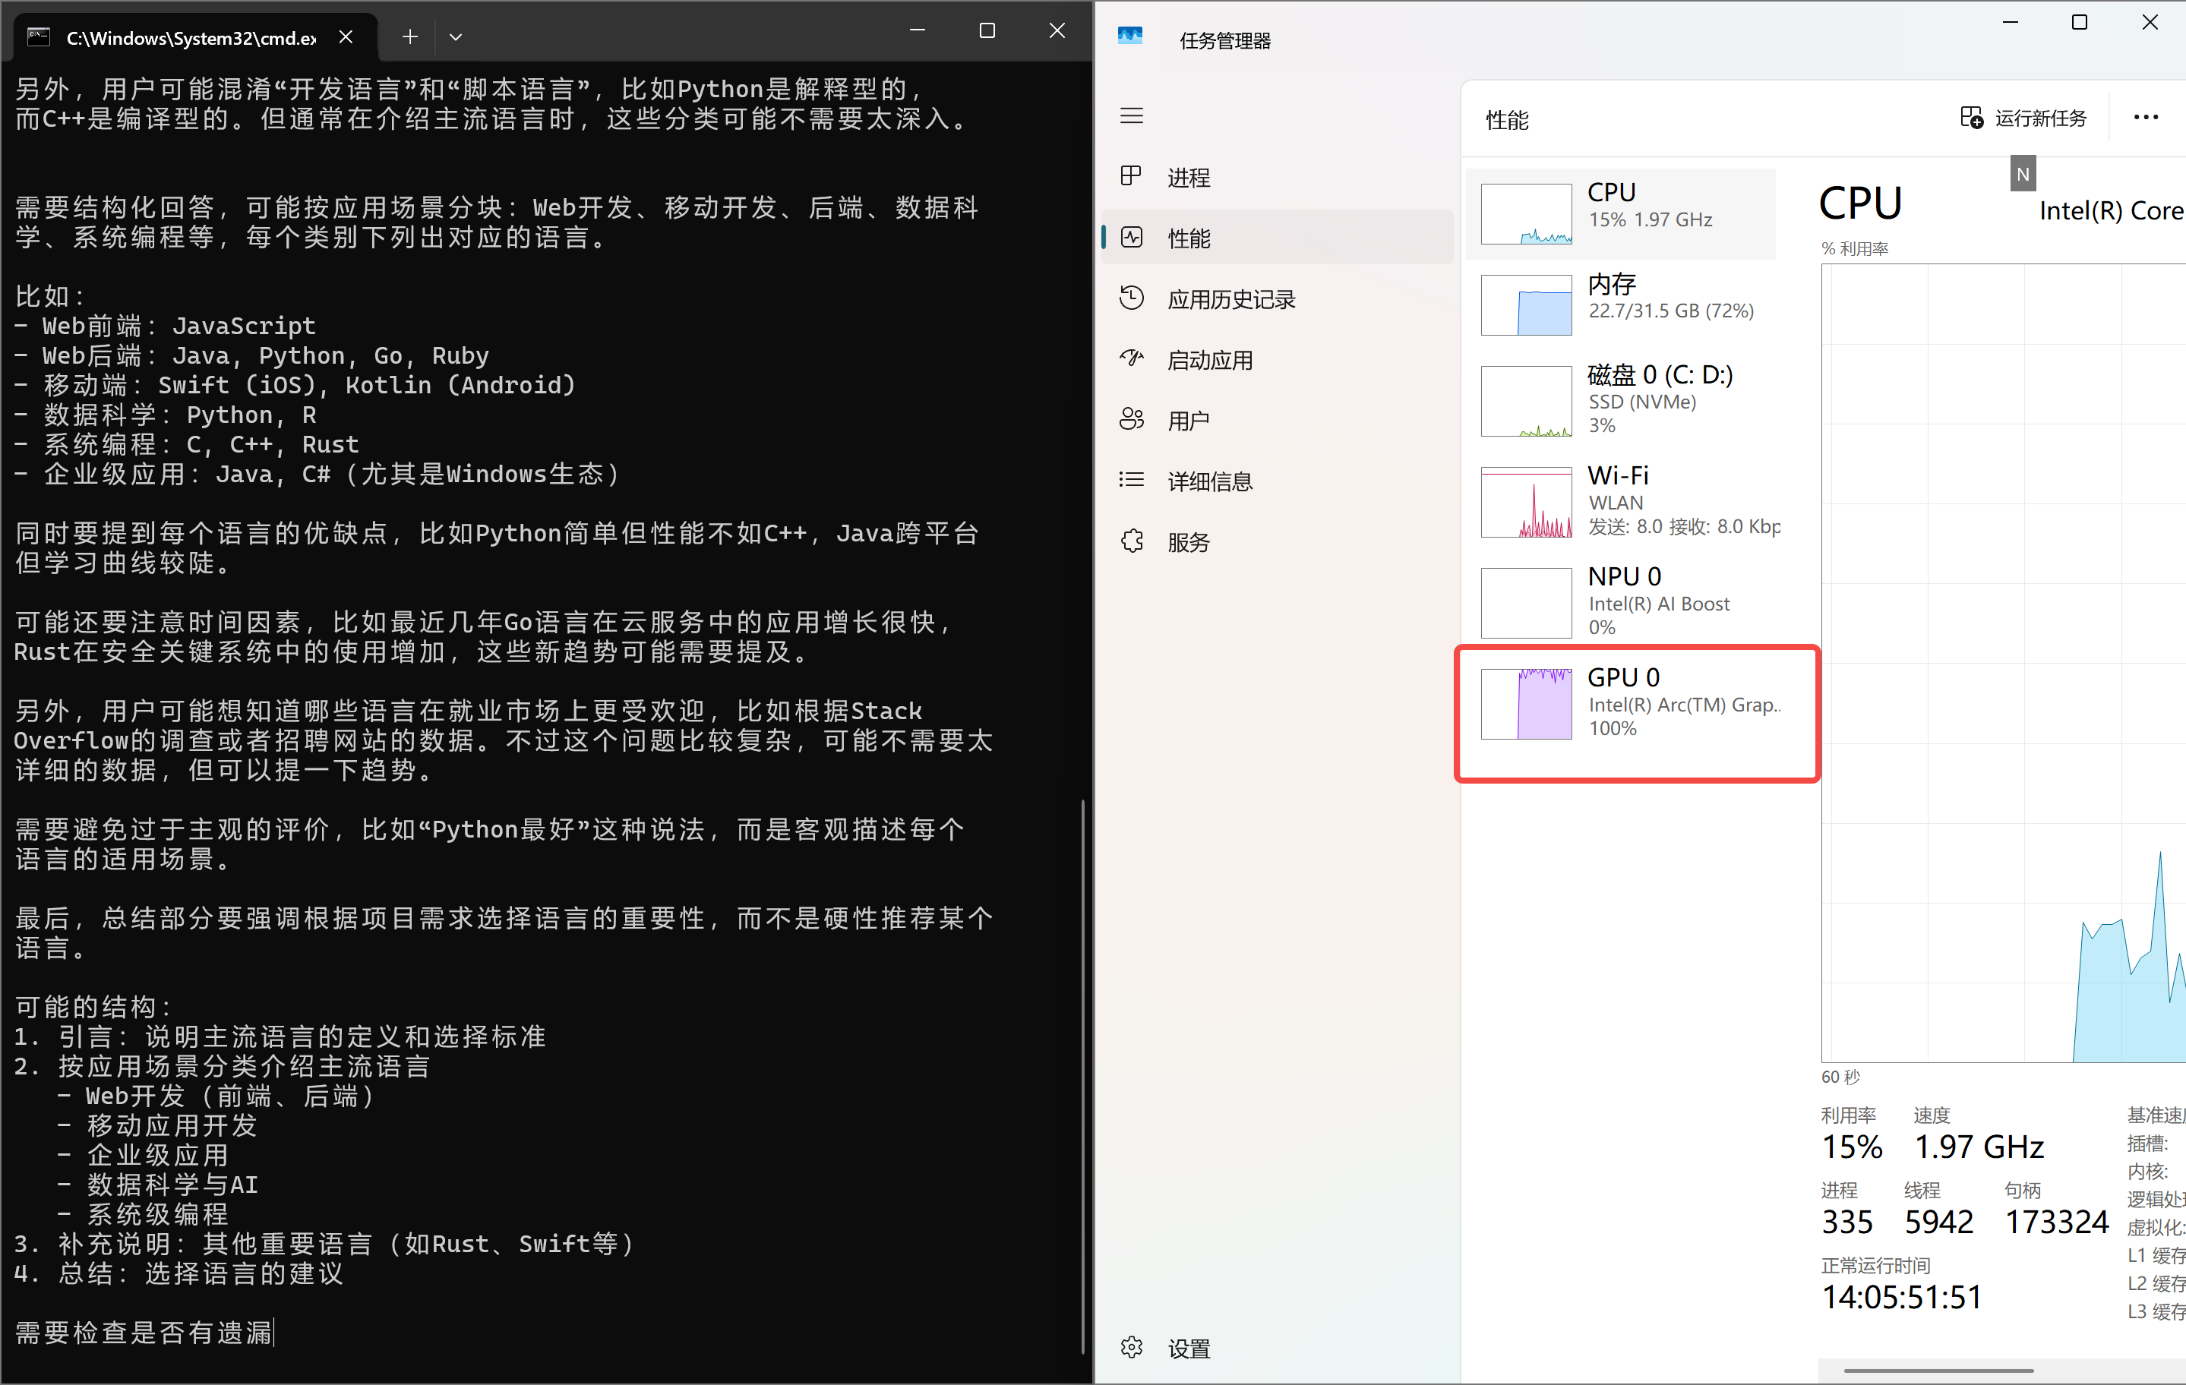This screenshot has width=2186, height=1385.
Task: Open Settings (设置) gear icon
Action: pos(1131,1348)
